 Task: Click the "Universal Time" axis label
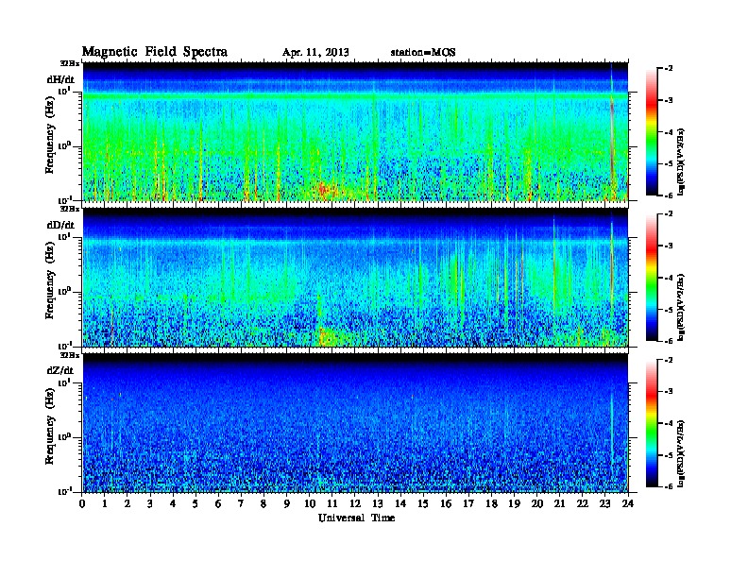point(356,518)
